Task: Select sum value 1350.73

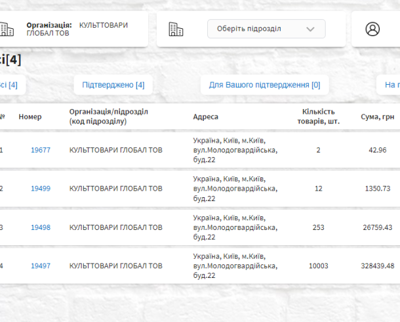Action: 378,189
